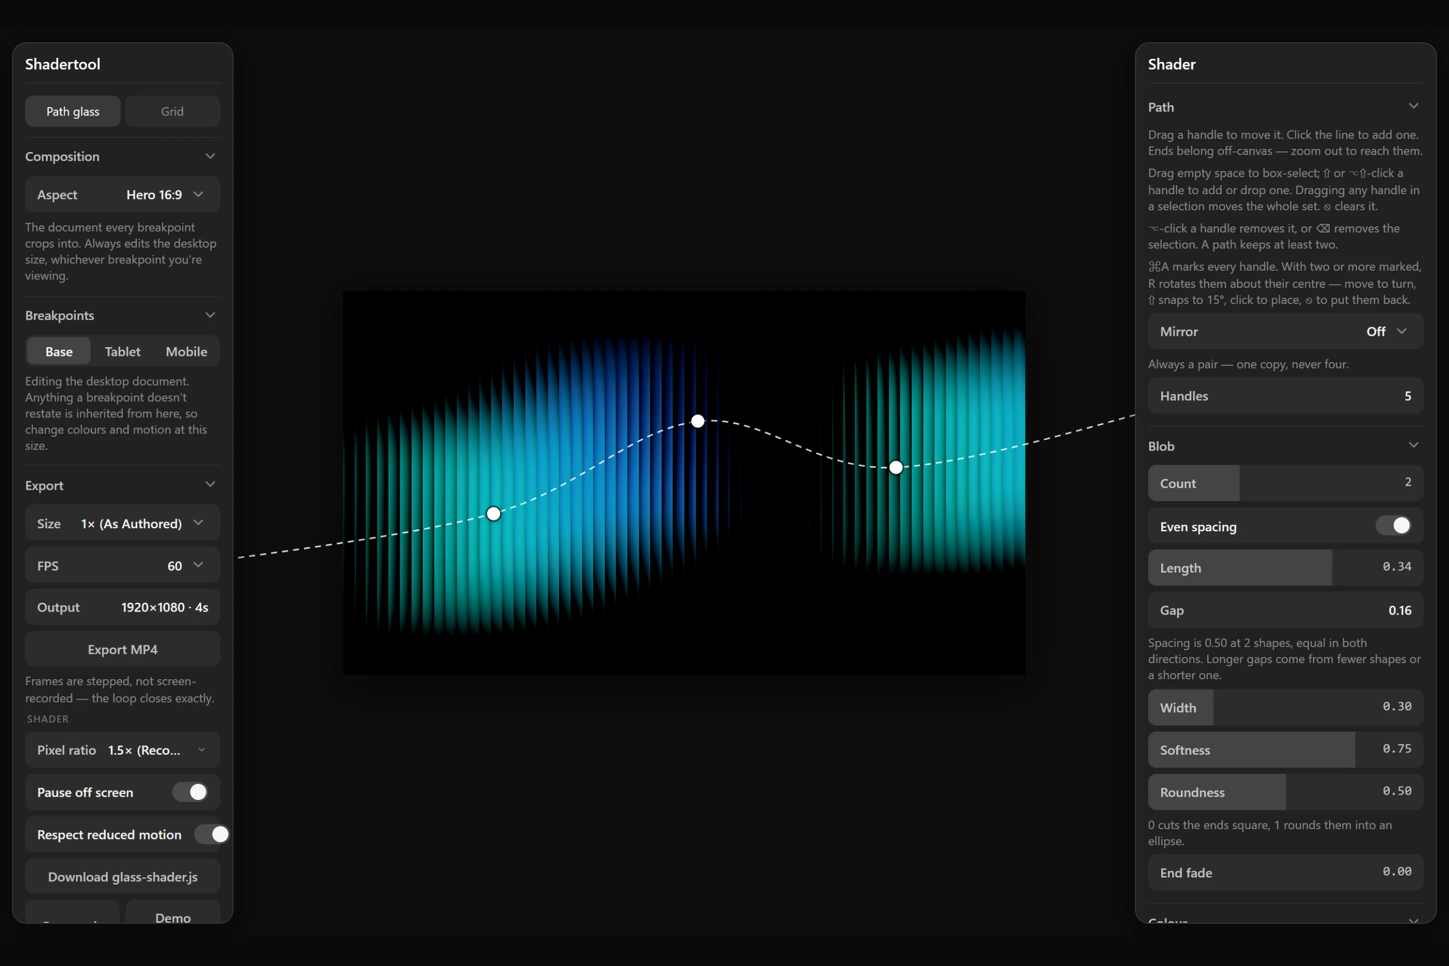The height and width of the screenshot is (966, 1449).
Task: Select the rightmost path handle on canvas
Action: [896, 467]
